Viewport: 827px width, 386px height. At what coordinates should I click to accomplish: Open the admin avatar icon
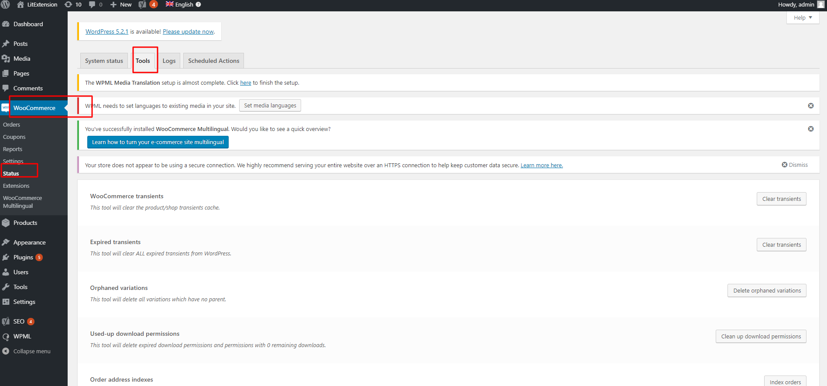coord(820,4)
